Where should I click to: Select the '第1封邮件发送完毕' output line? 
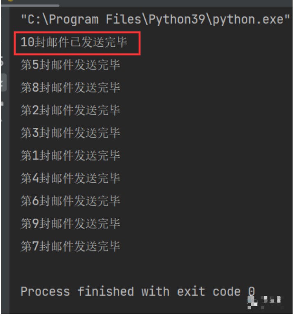coord(70,156)
